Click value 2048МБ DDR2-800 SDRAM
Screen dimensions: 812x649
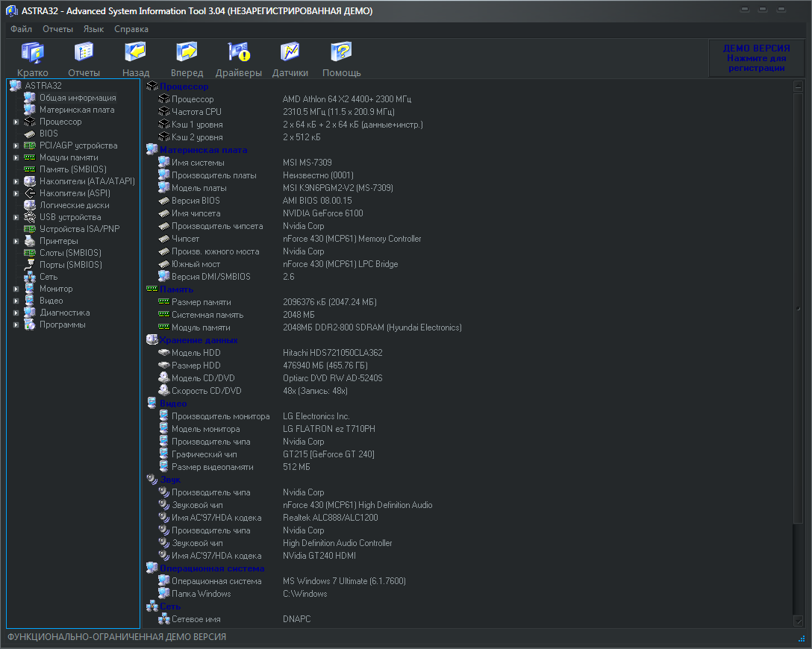372,327
